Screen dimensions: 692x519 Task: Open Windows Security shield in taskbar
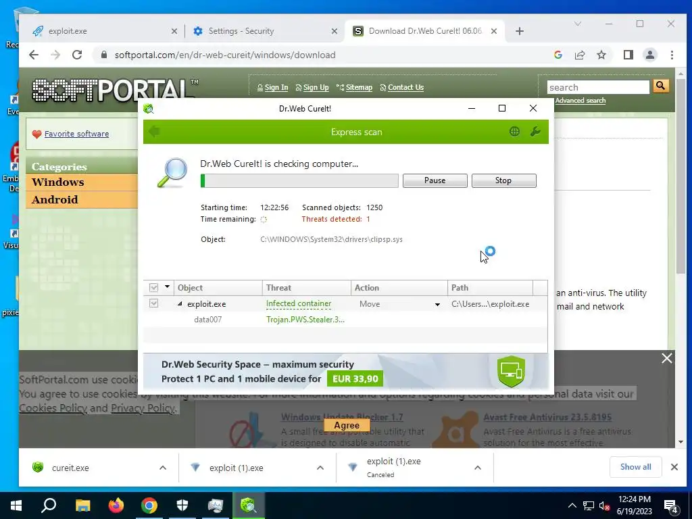click(x=182, y=505)
